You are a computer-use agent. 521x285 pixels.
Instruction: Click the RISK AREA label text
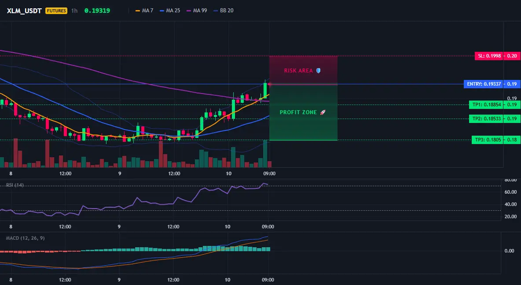point(298,71)
